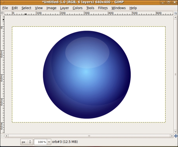Click the zoom-on-resize icon at top right

coord(176,13)
